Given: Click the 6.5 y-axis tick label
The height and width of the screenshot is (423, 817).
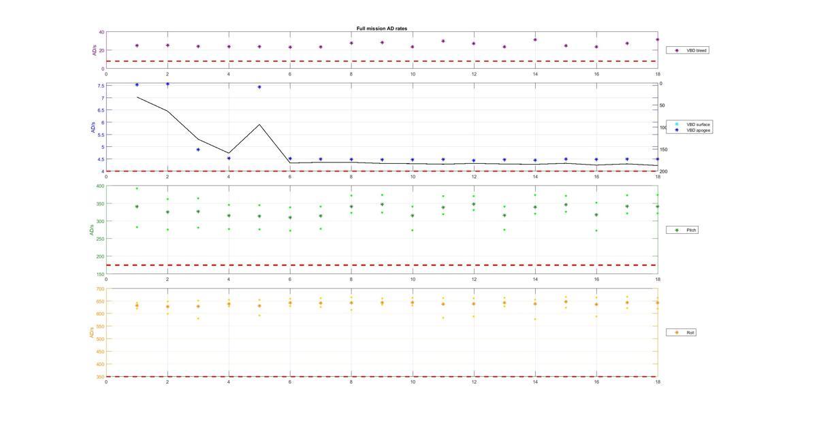Looking at the screenshot, I should point(101,110).
